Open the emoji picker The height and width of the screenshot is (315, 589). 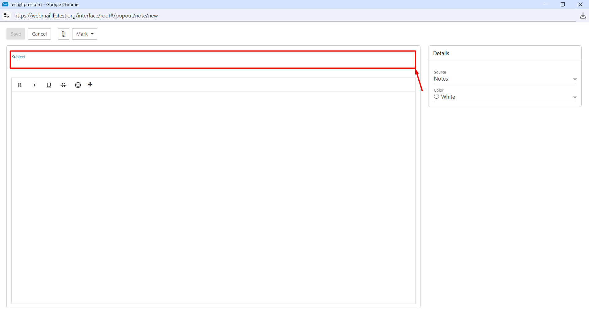coord(78,85)
